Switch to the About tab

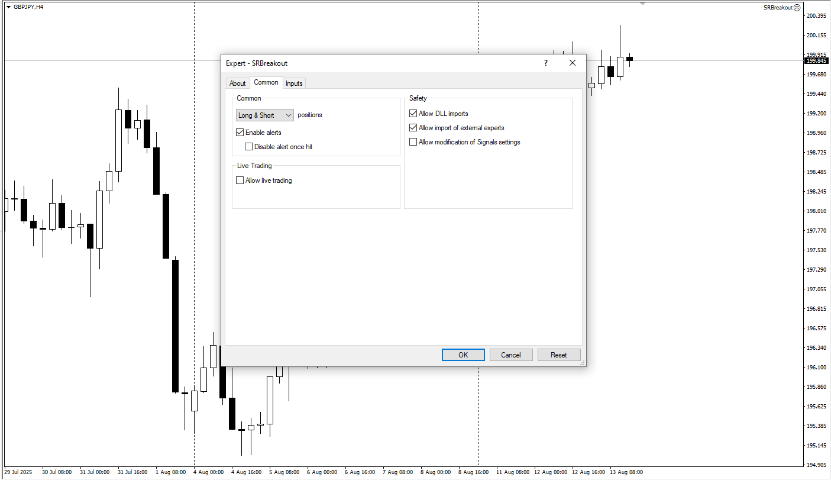[237, 83]
